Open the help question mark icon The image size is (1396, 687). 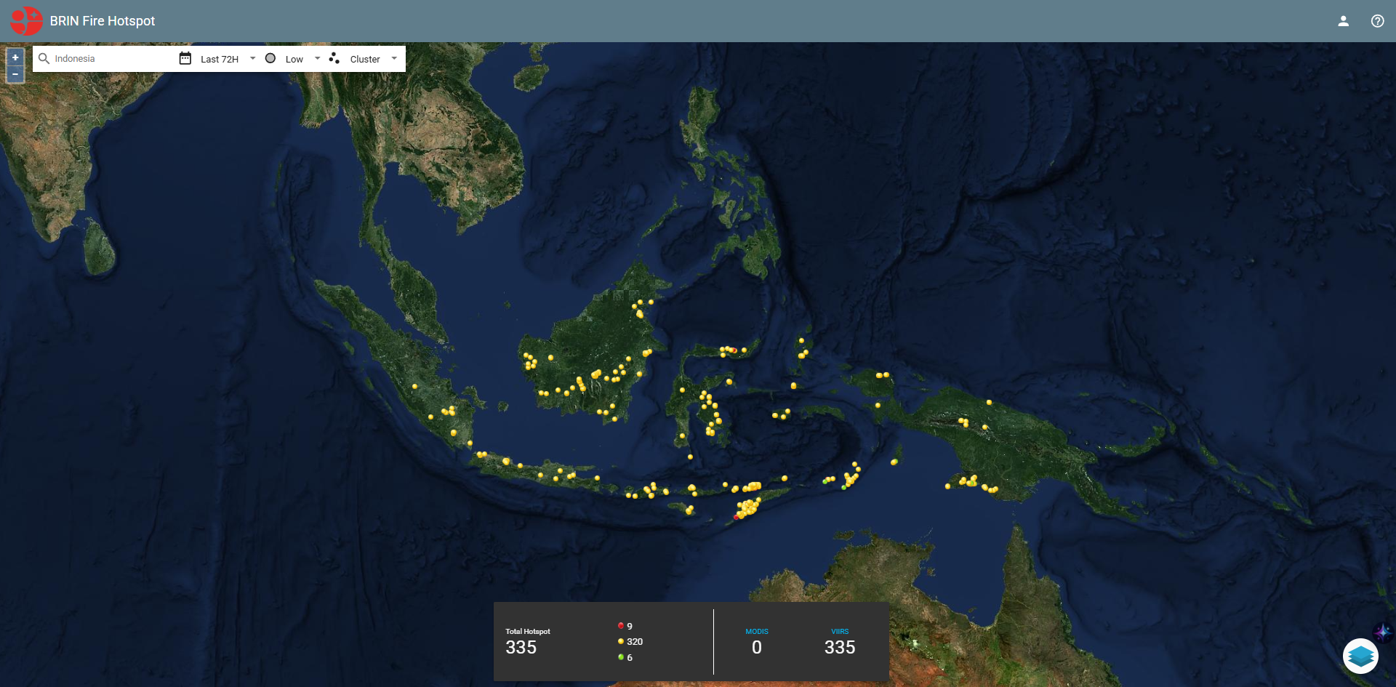tap(1377, 21)
